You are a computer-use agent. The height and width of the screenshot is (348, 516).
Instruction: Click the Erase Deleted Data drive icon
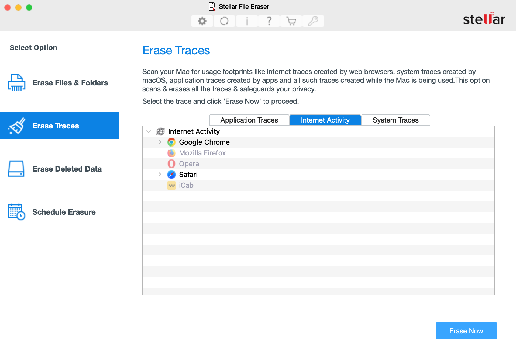click(x=16, y=169)
